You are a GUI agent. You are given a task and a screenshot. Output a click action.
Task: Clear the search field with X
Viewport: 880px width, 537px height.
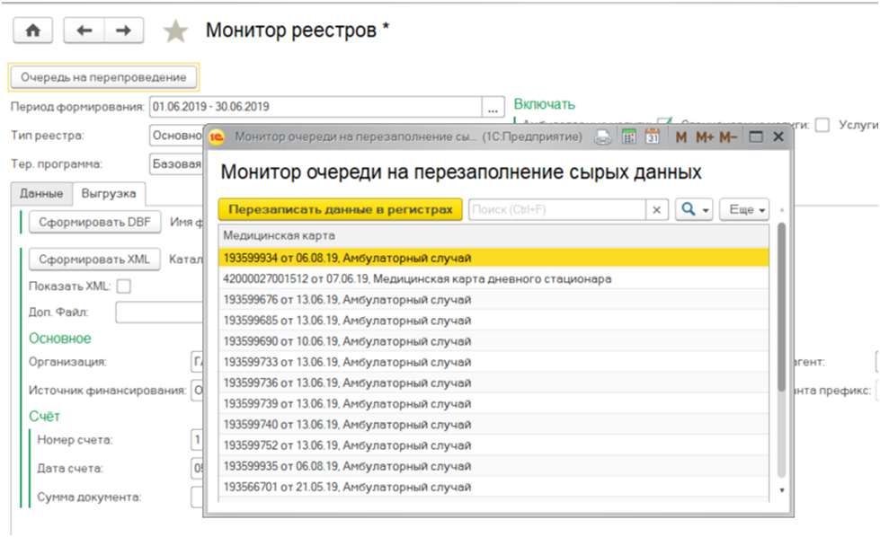pyautogui.click(x=657, y=209)
